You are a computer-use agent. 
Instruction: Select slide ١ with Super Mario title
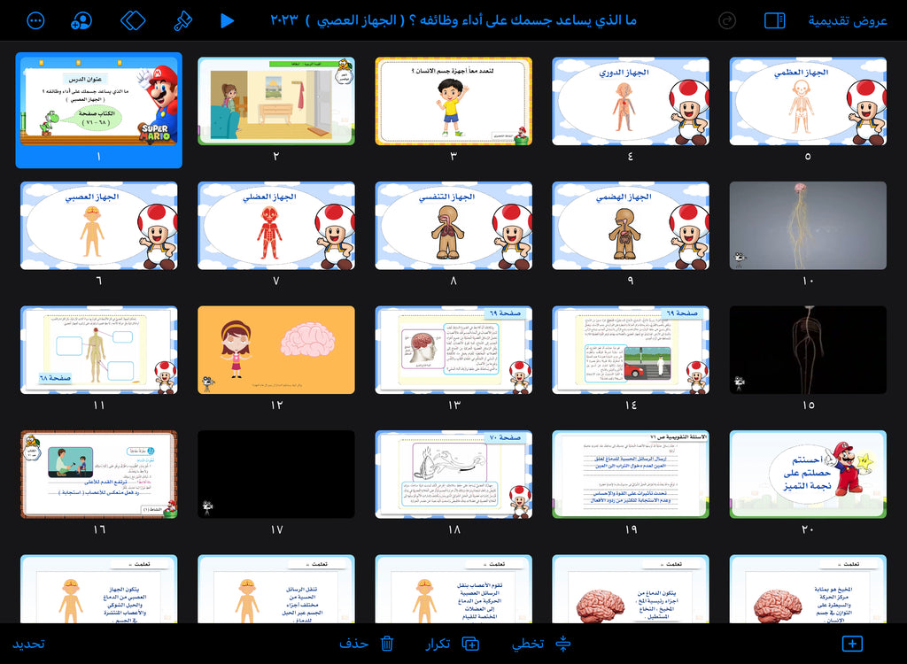(99, 101)
